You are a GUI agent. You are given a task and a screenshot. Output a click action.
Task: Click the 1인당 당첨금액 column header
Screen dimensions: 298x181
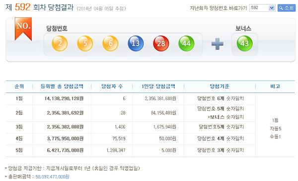(x=158, y=87)
